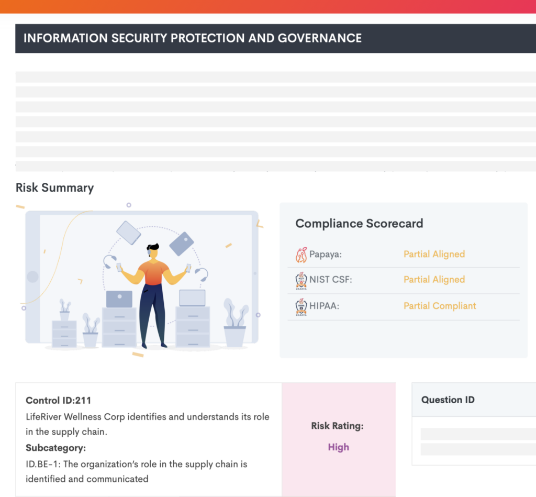Open the Partial Compliant status for HIPAA

point(439,305)
